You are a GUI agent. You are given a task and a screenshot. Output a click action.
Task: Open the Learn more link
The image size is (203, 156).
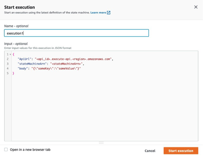click(98, 13)
